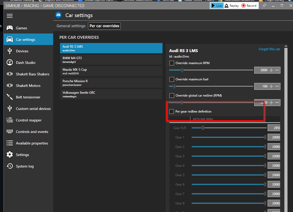This screenshot has width=293, height=212.
Task: Open Dash Studio in the sidebar
Action: click(x=28, y=62)
